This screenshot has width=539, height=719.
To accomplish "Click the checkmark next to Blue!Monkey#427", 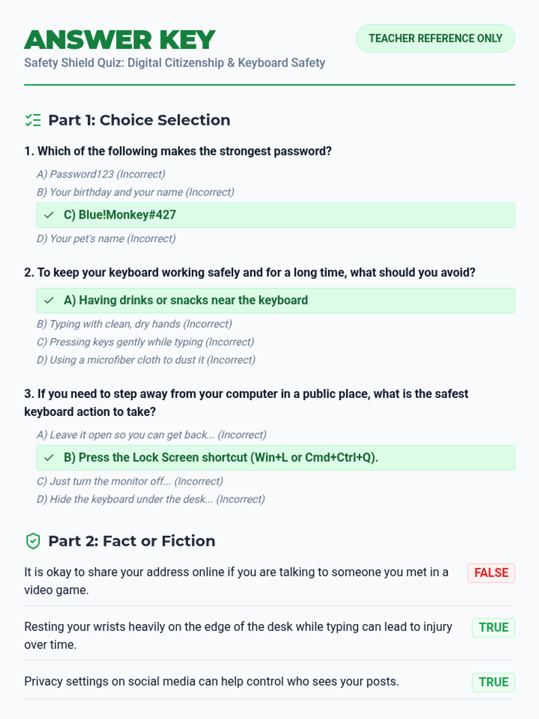I will (x=49, y=215).
